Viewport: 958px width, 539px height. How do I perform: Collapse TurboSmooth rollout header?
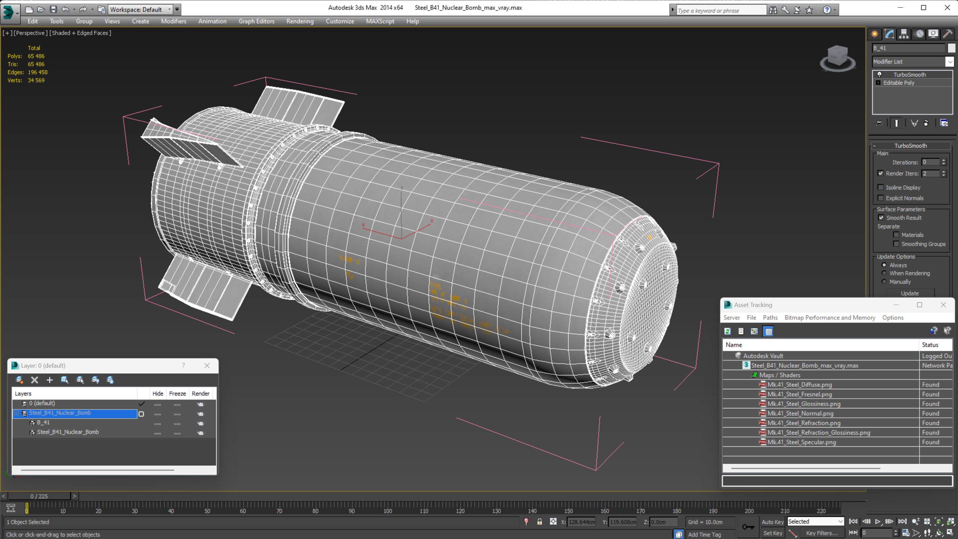click(910, 145)
